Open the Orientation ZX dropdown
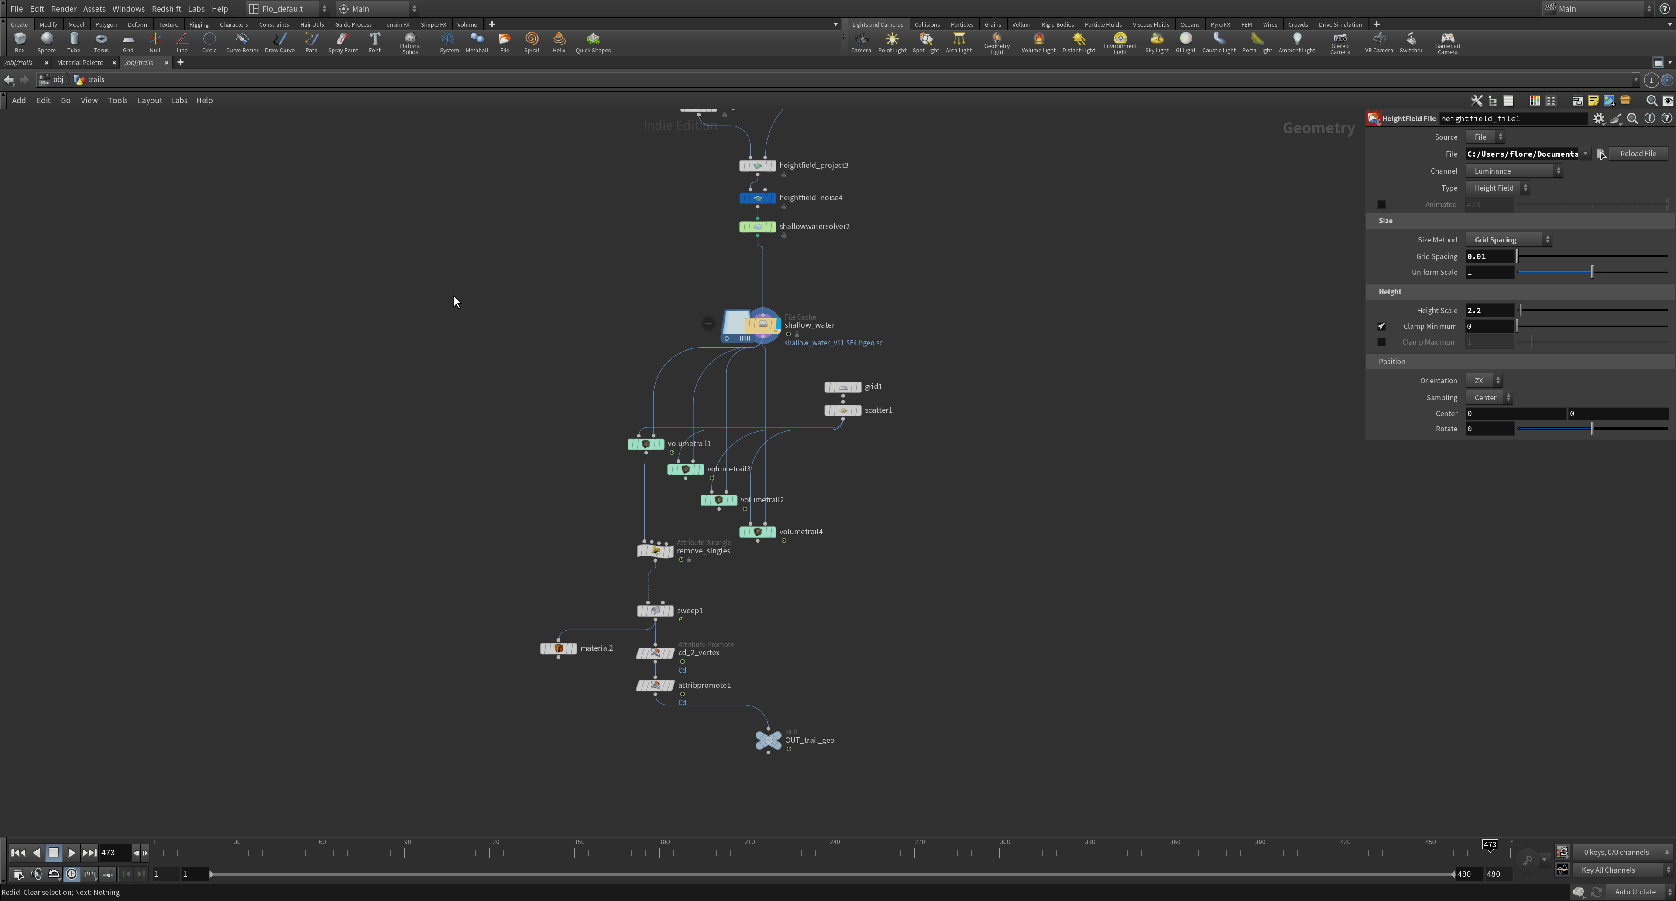 pos(1484,381)
